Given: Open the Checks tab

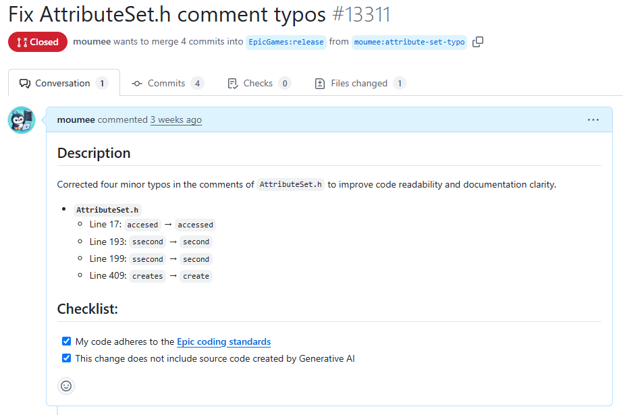Looking at the screenshot, I should (259, 84).
